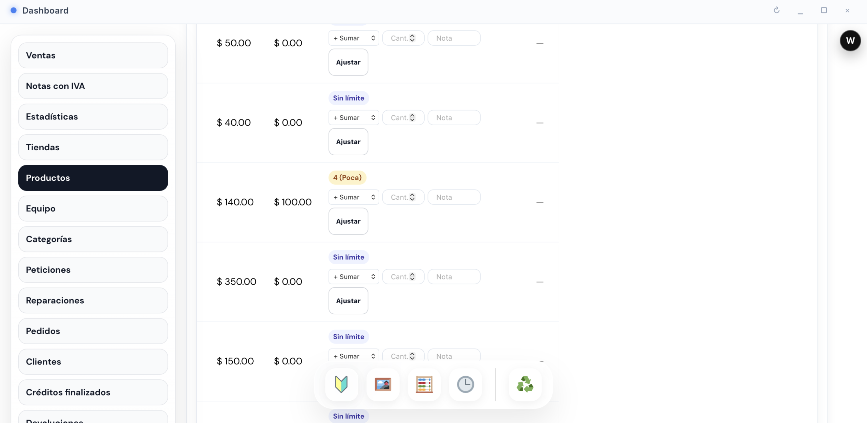Launch the abacus calculator icon
Image resolution: width=867 pixels, height=423 pixels.
[x=424, y=384]
